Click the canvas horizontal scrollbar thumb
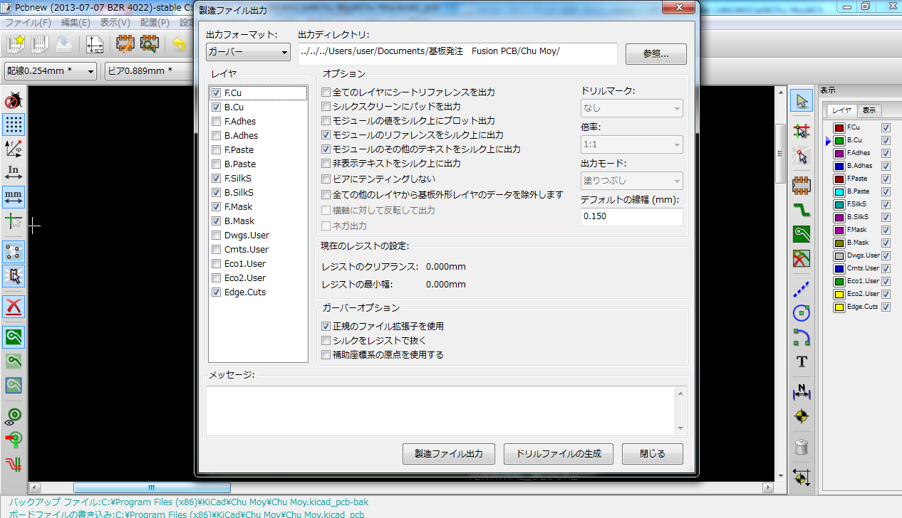The width and height of the screenshot is (902, 518). [152, 487]
